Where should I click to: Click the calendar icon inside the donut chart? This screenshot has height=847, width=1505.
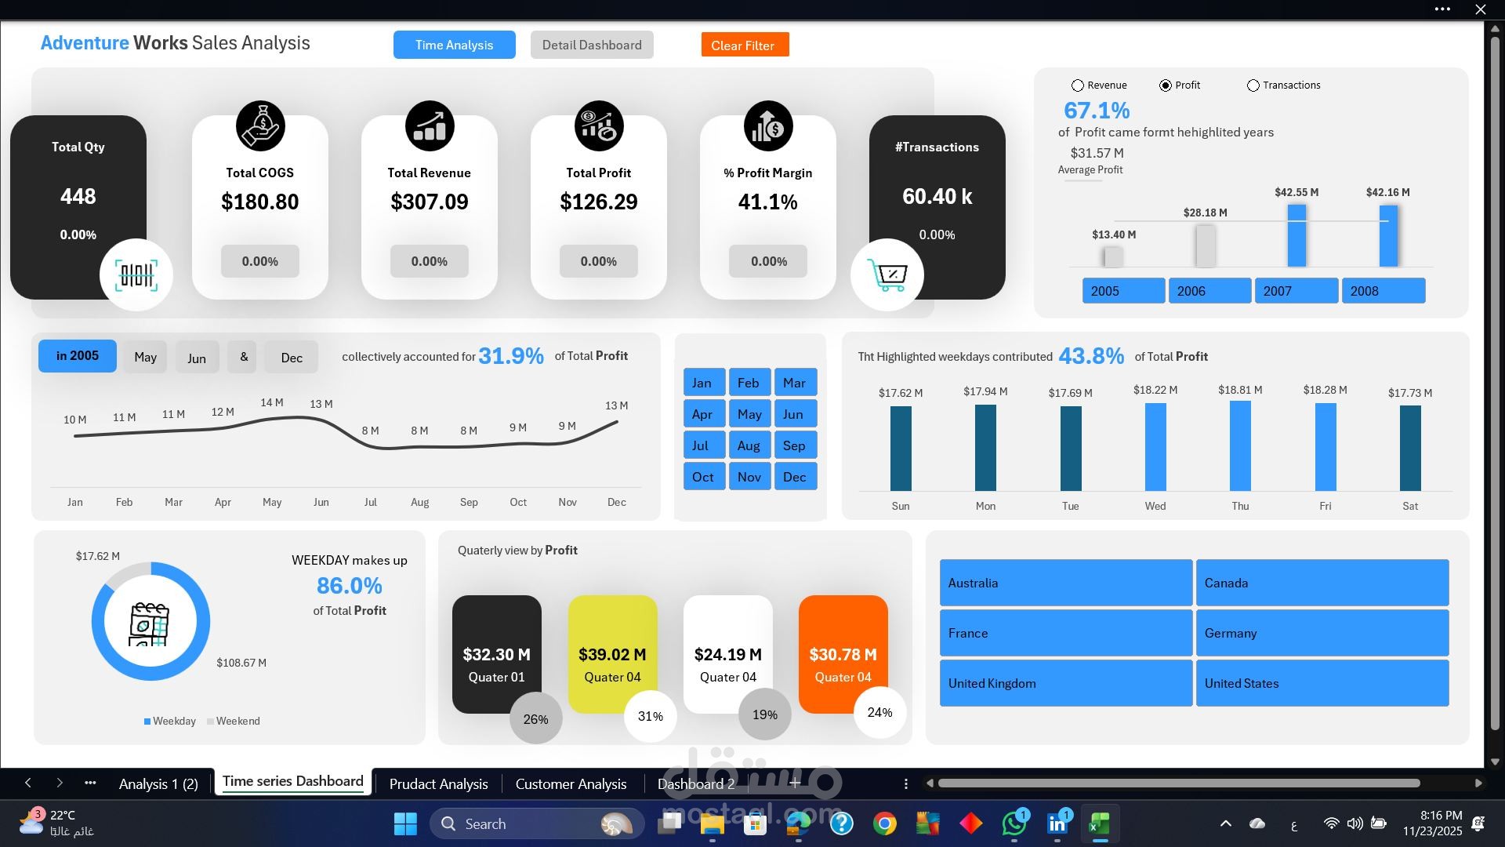tap(149, 623)
